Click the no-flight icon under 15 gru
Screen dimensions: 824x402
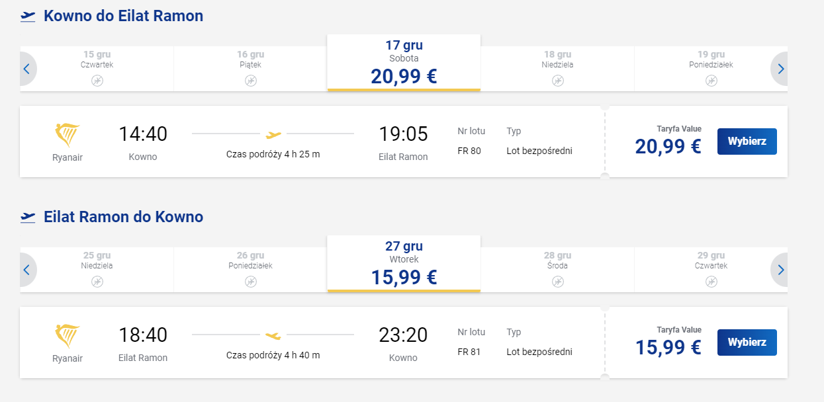coord(97,81)
